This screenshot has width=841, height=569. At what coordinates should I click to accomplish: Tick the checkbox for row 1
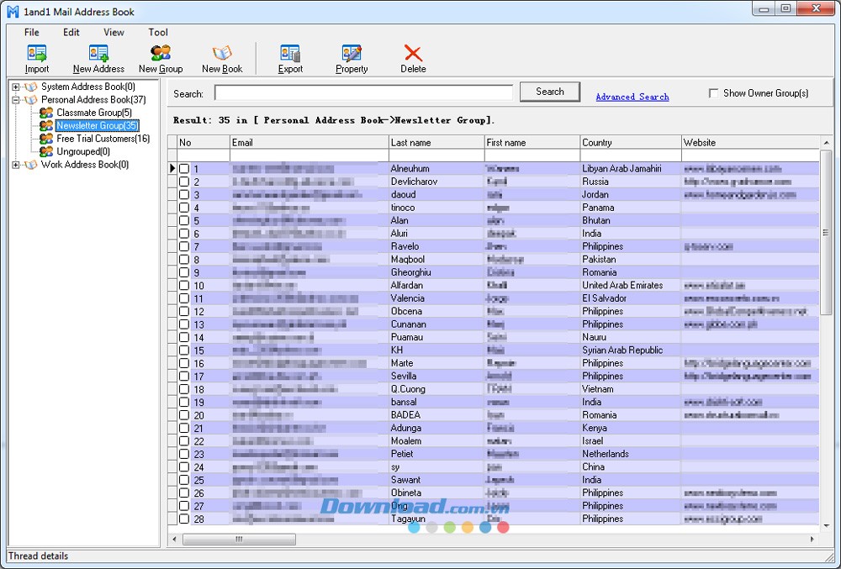point(184,169)
